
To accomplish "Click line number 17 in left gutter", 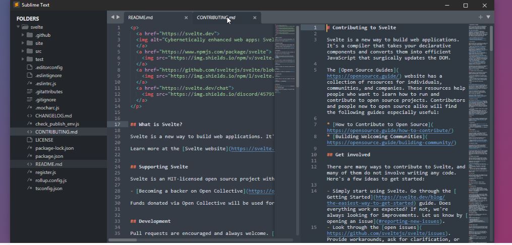I will tap(118, 125).
